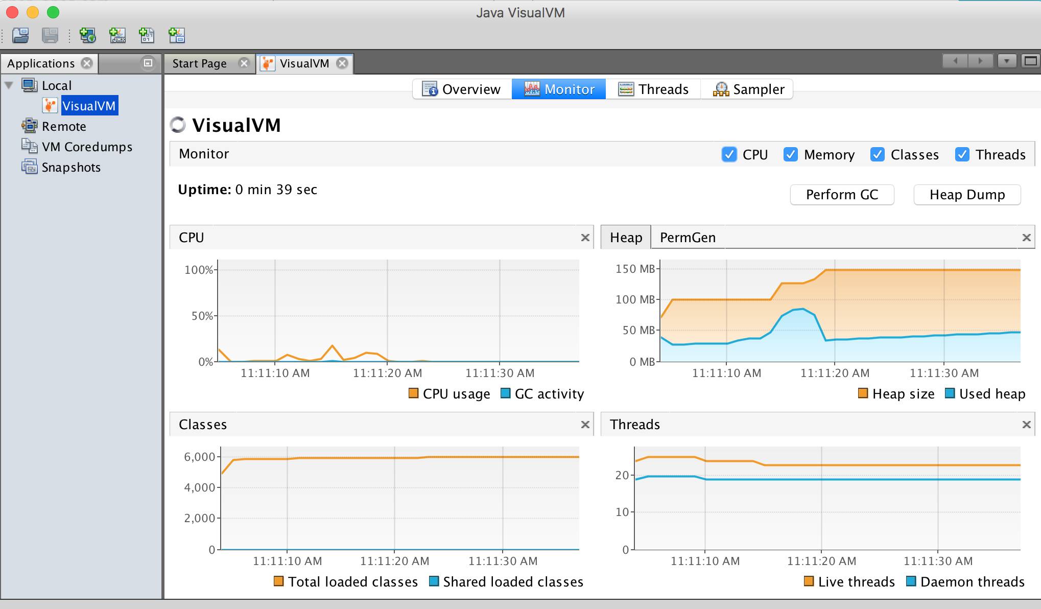Switch to the PermGen tab
The width and height of the screenshot is (1041, 609).
(x=688, y=238)
